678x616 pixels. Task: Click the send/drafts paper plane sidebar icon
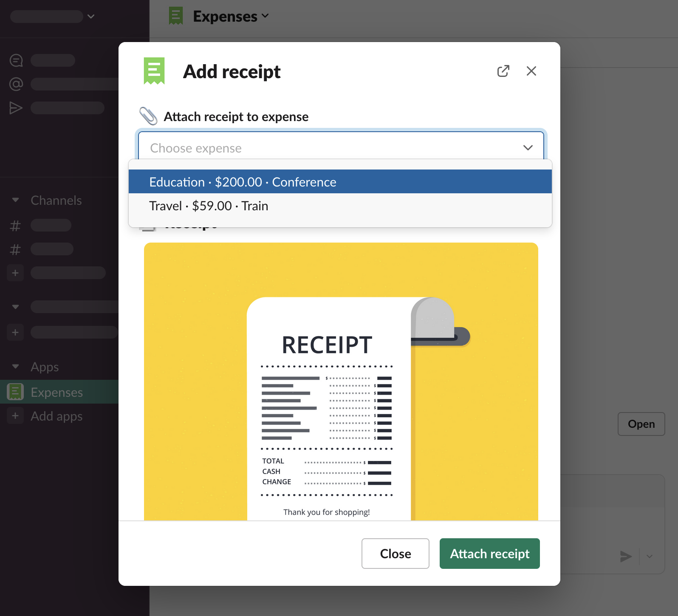click(16, 108)
